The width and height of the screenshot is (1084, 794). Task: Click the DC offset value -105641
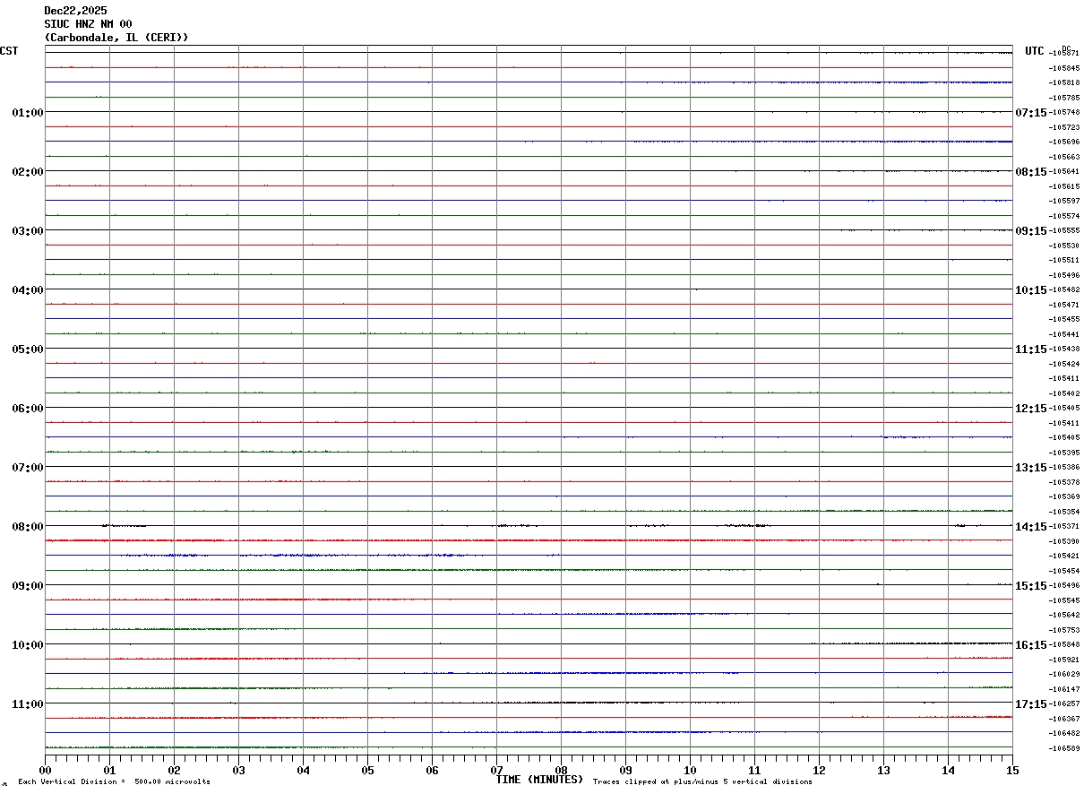pos(1064,171)
